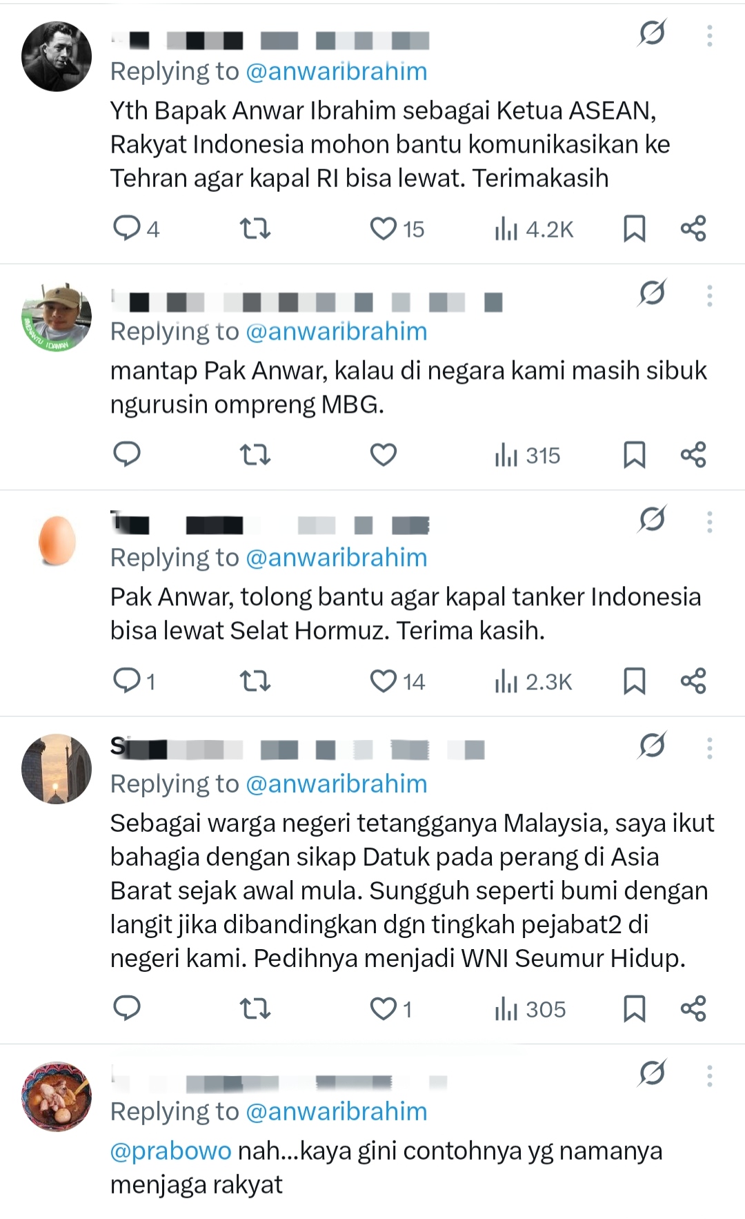Share the WNI Seumur Hidup reply
Screen dimensions: 745x1219
693,1008
